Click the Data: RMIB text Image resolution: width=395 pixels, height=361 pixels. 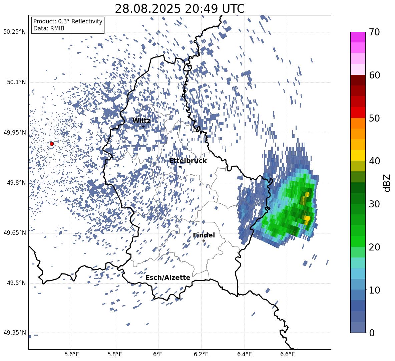49,28
